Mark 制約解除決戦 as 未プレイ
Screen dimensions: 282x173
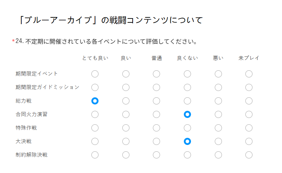(x=249, y=155)
